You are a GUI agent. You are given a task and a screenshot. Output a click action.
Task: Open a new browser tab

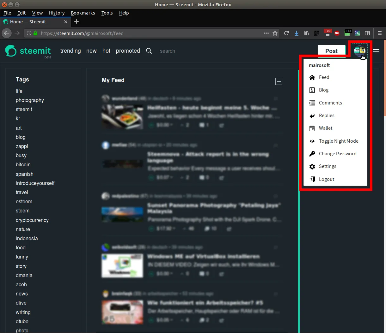click(77, 22)
